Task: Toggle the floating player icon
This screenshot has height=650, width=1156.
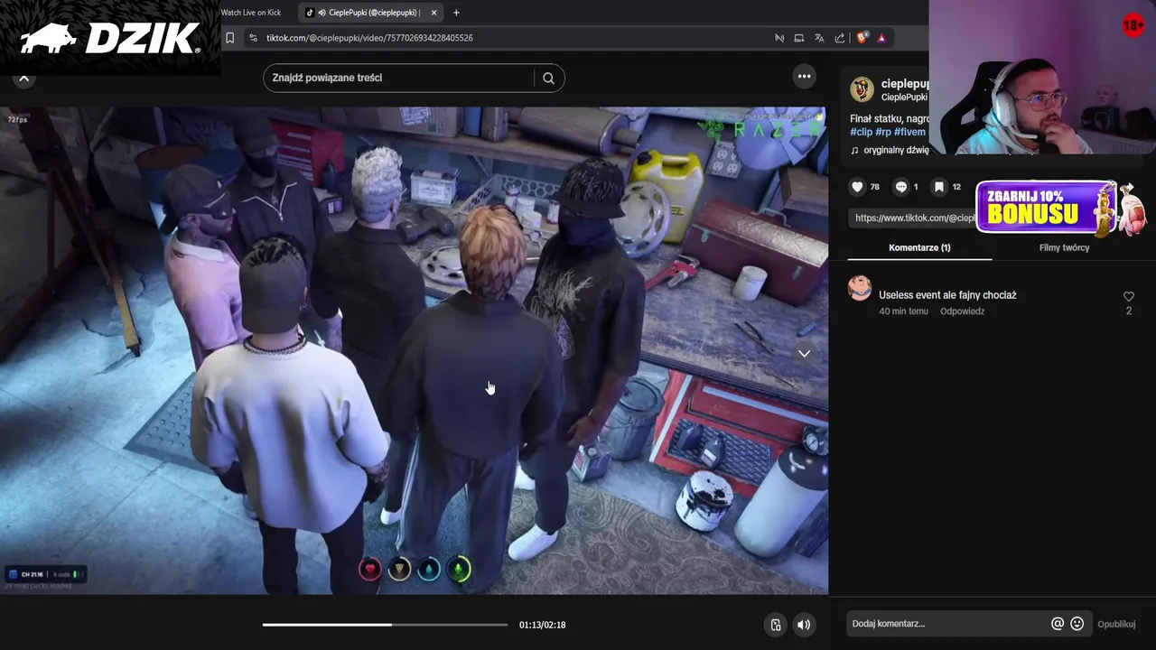Action: tap(775, 625)
